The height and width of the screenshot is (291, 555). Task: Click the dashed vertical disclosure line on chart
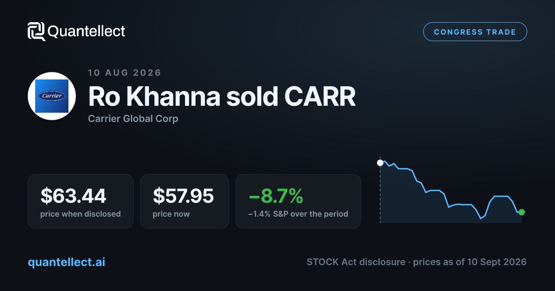click(x=380, y=194)
